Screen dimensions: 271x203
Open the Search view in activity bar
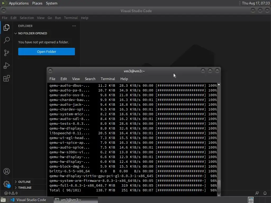(6, 40)
